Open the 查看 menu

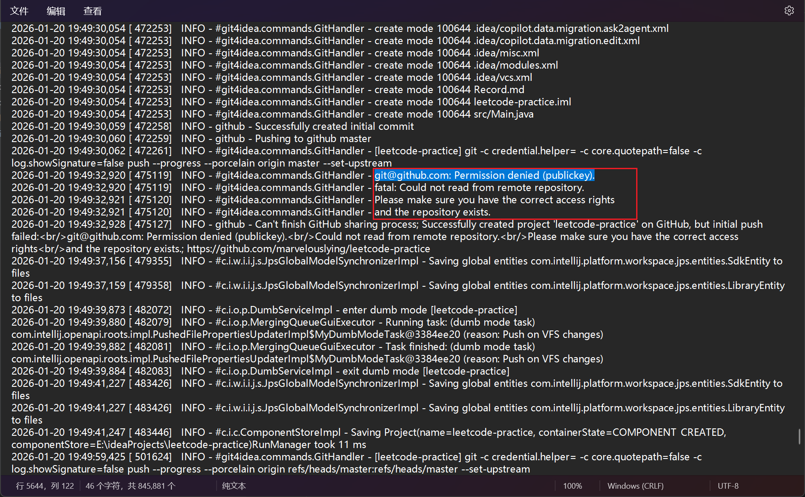(x=93, y=11)
